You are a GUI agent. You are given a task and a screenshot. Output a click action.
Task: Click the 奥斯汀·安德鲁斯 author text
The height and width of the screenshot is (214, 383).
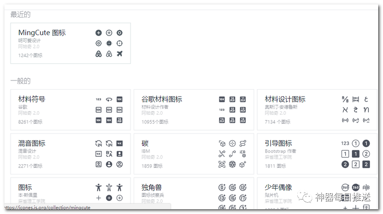281,107
